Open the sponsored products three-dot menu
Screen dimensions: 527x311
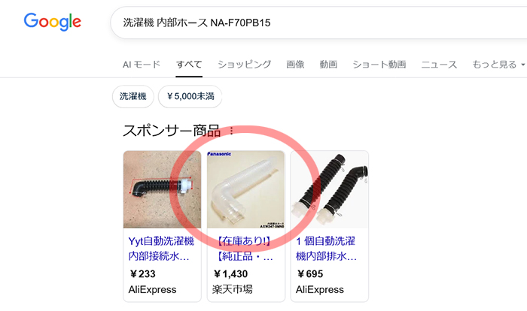pyautogui.click(x=231, y=131)
